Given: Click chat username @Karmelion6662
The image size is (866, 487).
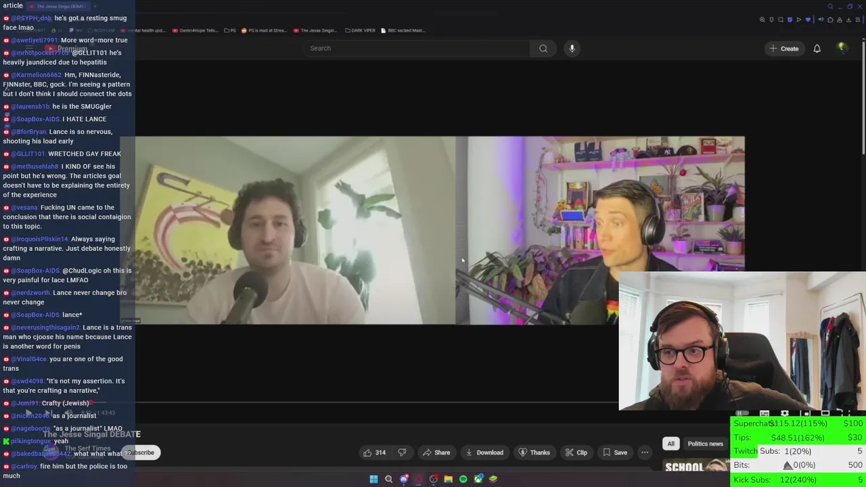Looking at the screenshot, I should (36, 75).
